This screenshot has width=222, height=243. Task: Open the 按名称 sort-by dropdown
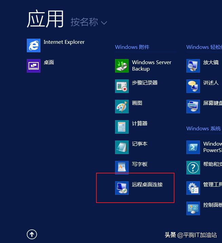pos(89,22)
